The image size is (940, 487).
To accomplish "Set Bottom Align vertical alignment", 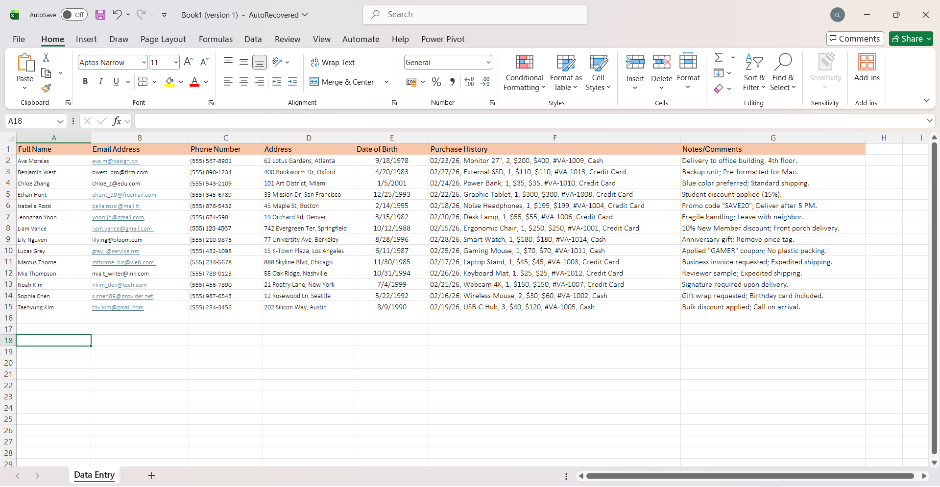I will (260, 62).
